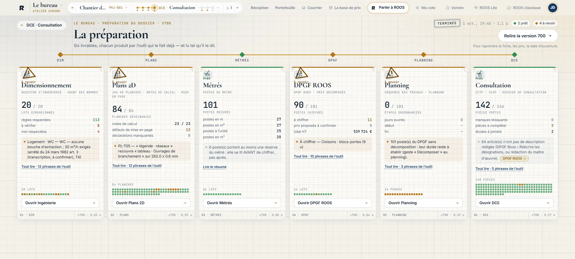This screenshot has height=259, width=575.
Task: Click the forward chevron next to the X icon
Action: (228, 8)
